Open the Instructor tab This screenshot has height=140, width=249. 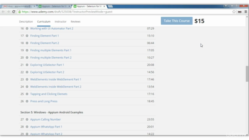click(61, 22)
